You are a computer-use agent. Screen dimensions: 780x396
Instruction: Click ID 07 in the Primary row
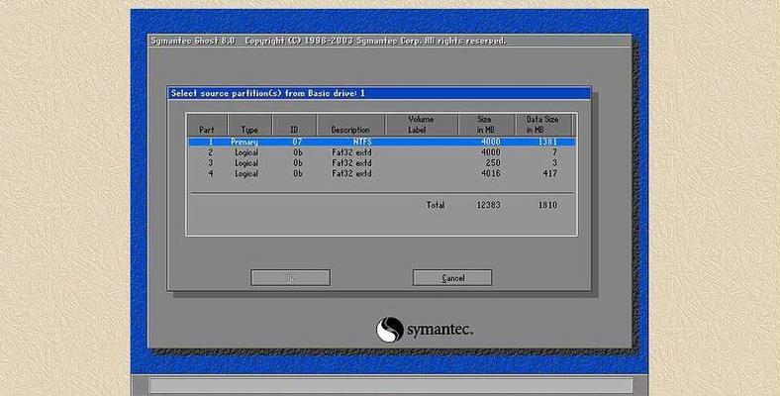pyautogui.click(x=297, y=142)
